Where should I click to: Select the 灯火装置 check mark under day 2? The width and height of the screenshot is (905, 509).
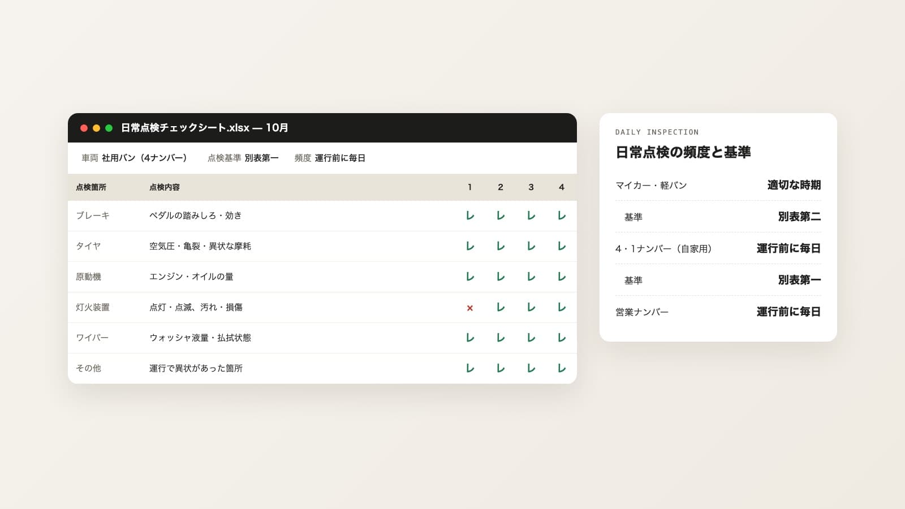[501, 307]
